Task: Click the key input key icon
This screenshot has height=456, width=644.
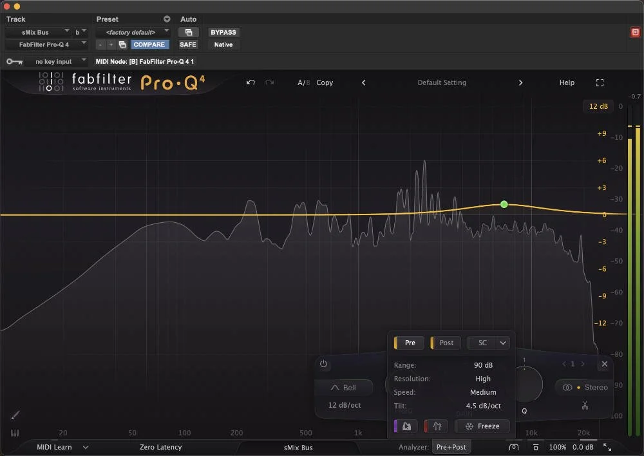Action: (14, 62)
